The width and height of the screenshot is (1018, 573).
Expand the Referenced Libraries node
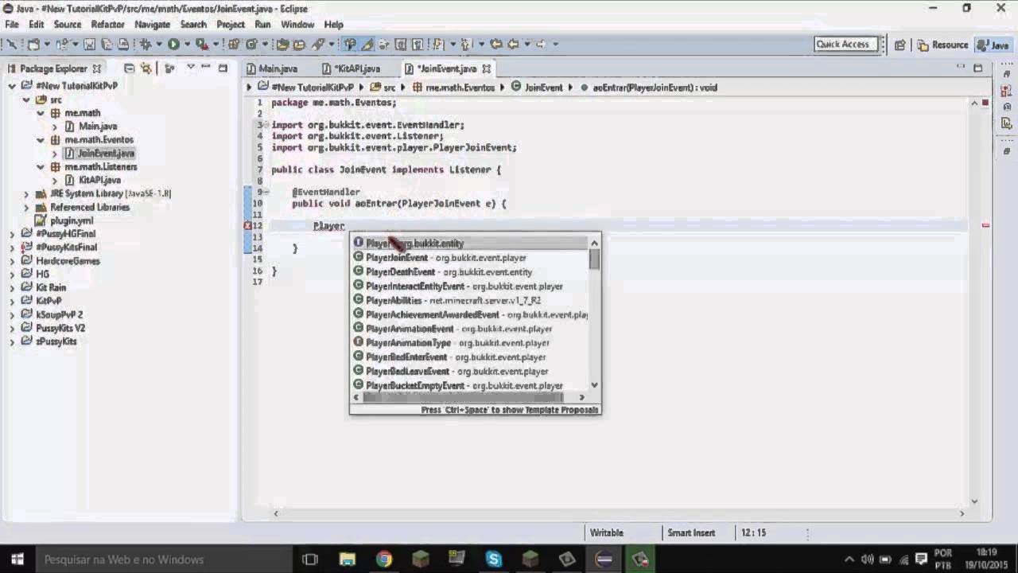(x=26, y=207)
